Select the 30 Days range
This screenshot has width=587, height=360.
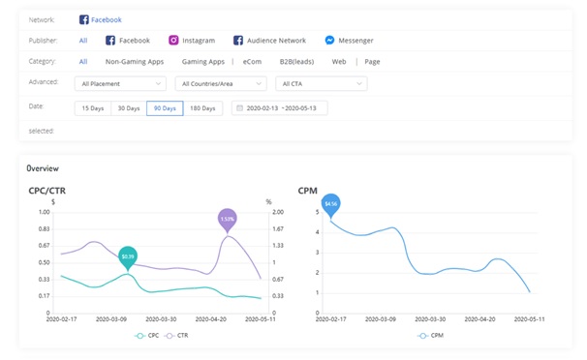click(129, 108)
